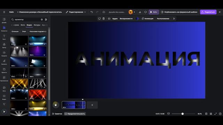Screen dimensions: 223x125
Task: Open the Анимация panel
Action: pos(148,18)
